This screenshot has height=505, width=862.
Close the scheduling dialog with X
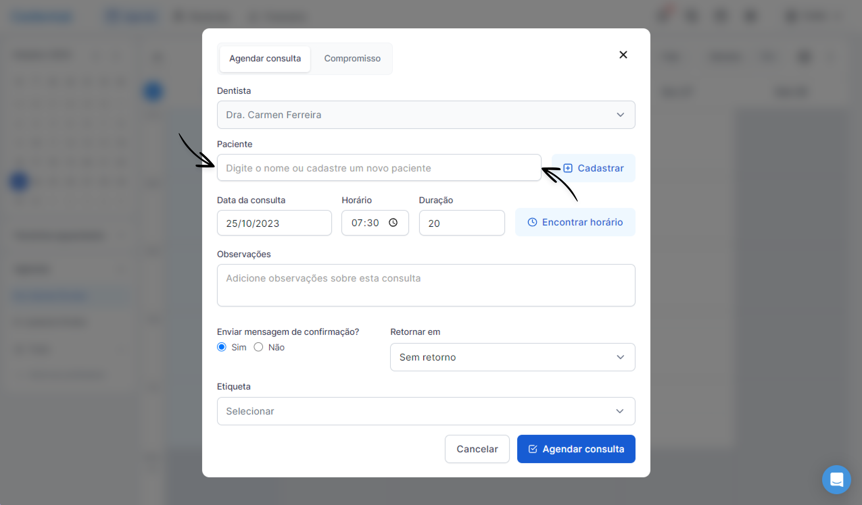click(623, 55)
